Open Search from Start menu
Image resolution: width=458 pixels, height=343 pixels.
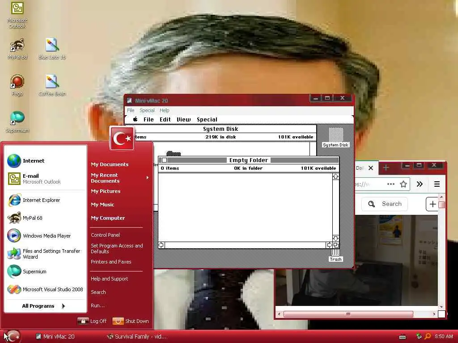tap(98, 292)
